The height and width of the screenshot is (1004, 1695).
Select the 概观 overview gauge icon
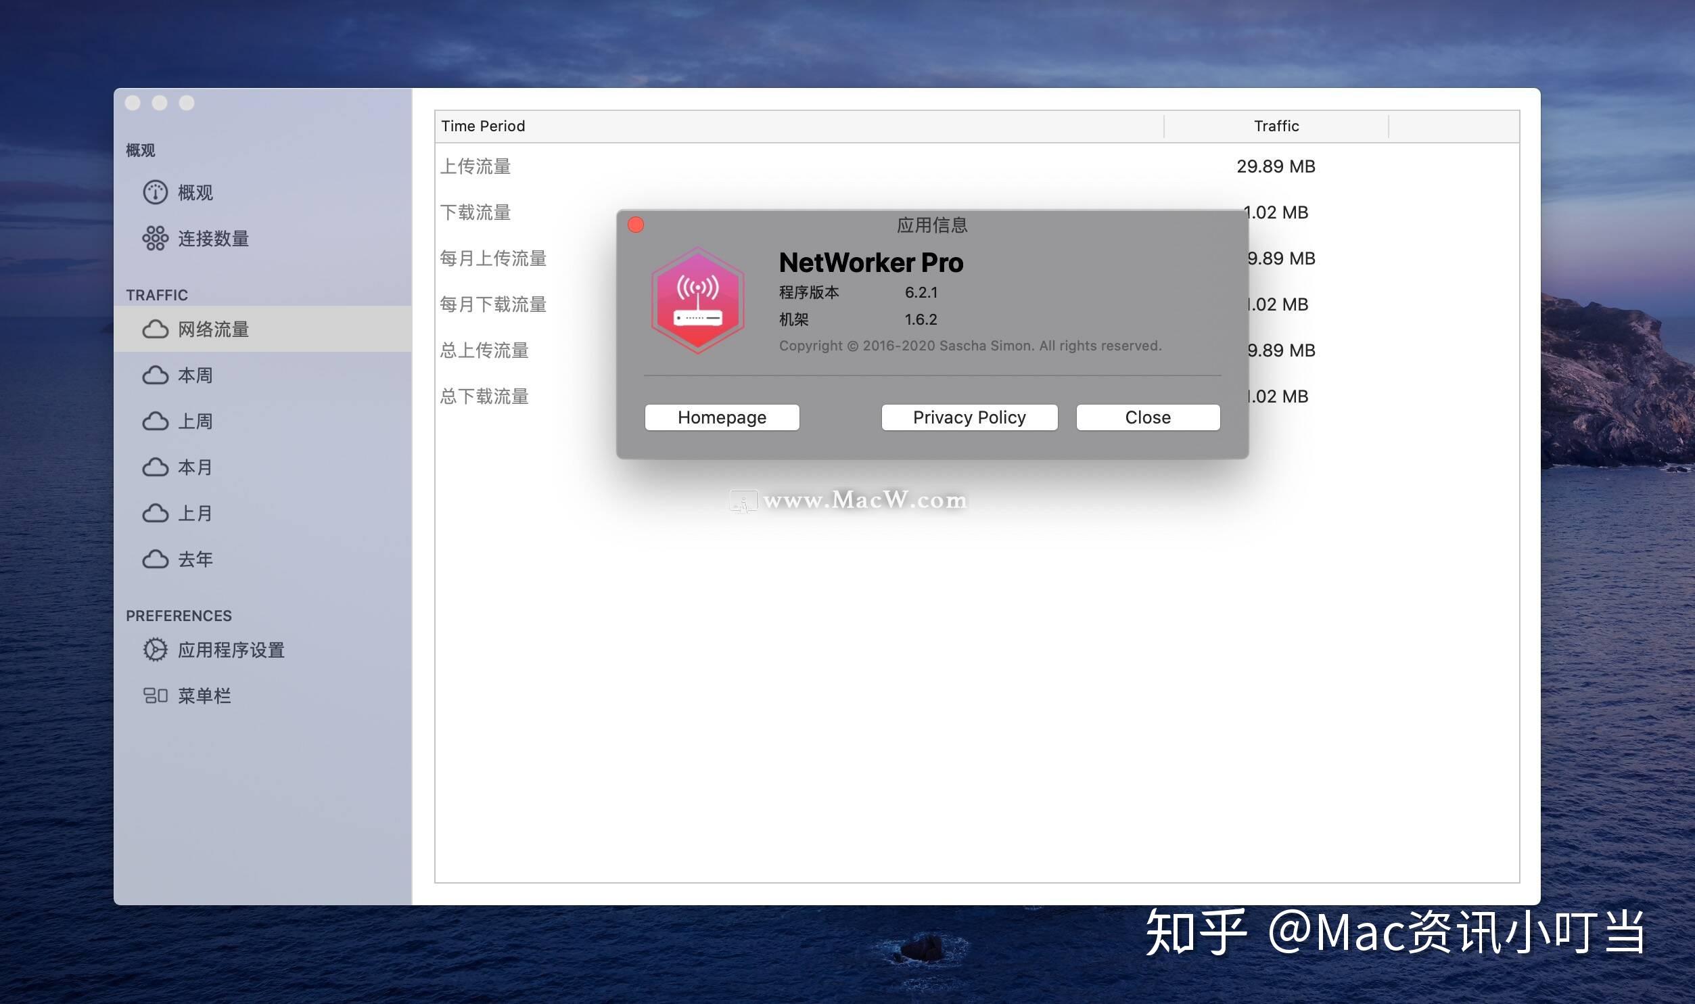(x=156, y=192)
